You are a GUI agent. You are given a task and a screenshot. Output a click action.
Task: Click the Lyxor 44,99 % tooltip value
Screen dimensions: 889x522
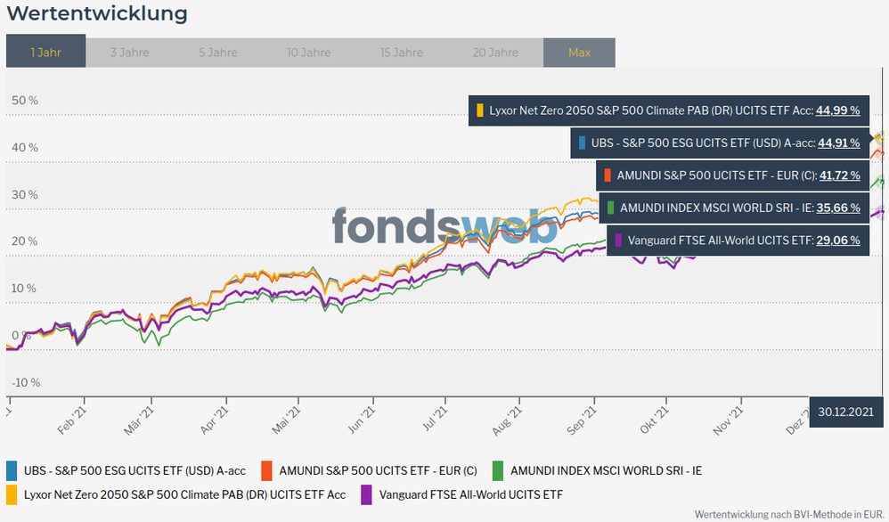pos(838,111)
